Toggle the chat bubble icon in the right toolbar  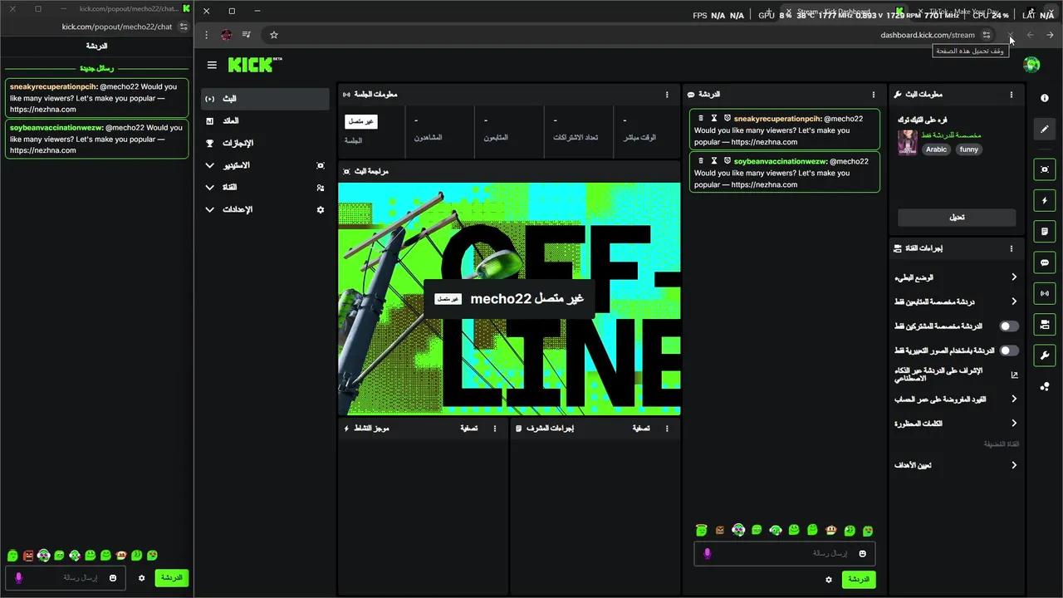pos(1045,262)
